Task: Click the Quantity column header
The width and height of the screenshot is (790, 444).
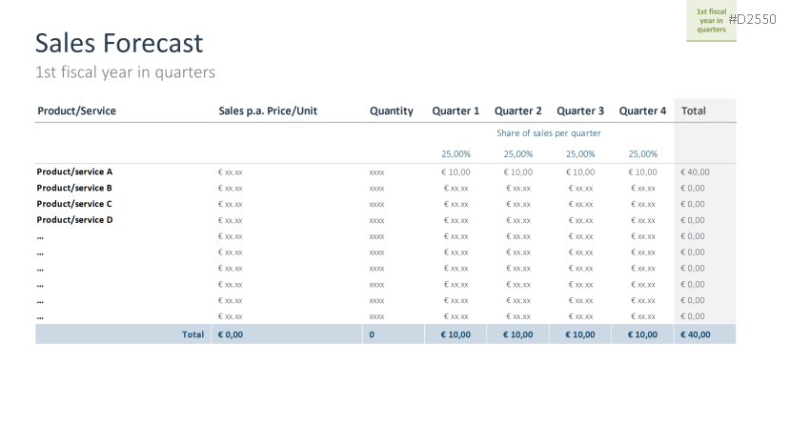Action: pyautogui.click(x=392, y=111)
